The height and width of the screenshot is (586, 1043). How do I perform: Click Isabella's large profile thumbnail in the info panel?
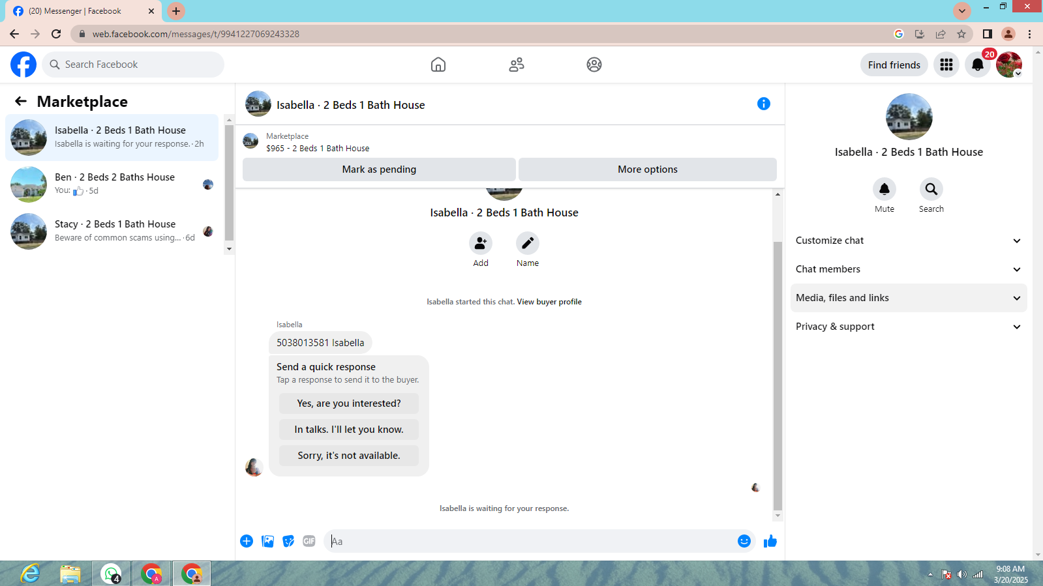(909, 117)
